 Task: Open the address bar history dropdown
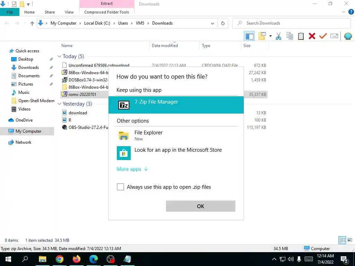pyautogui.click(x=213, y=23)
